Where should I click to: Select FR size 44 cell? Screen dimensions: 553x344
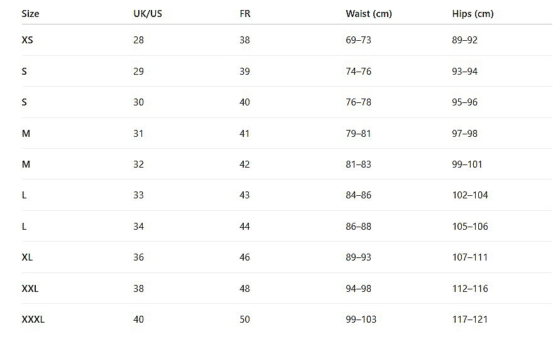click(x=244, y=227)
